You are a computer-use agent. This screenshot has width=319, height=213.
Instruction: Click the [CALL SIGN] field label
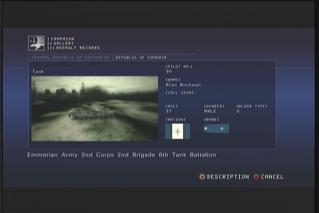point(179,93)
